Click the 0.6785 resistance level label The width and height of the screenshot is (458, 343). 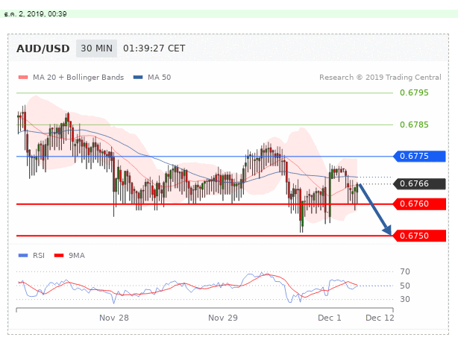(414, 125)
